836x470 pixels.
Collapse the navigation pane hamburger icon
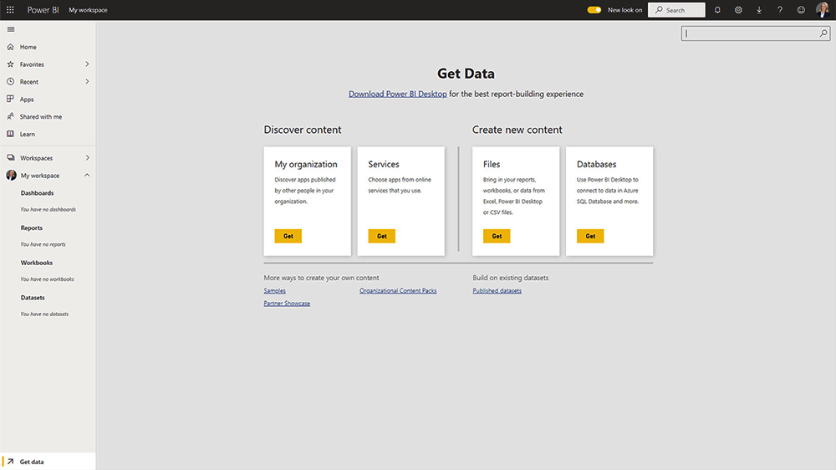tap(11, 29)
